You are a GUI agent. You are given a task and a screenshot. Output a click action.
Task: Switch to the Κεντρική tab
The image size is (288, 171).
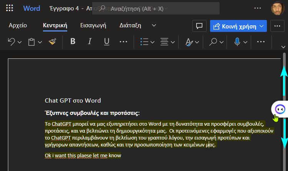[55, 25]
